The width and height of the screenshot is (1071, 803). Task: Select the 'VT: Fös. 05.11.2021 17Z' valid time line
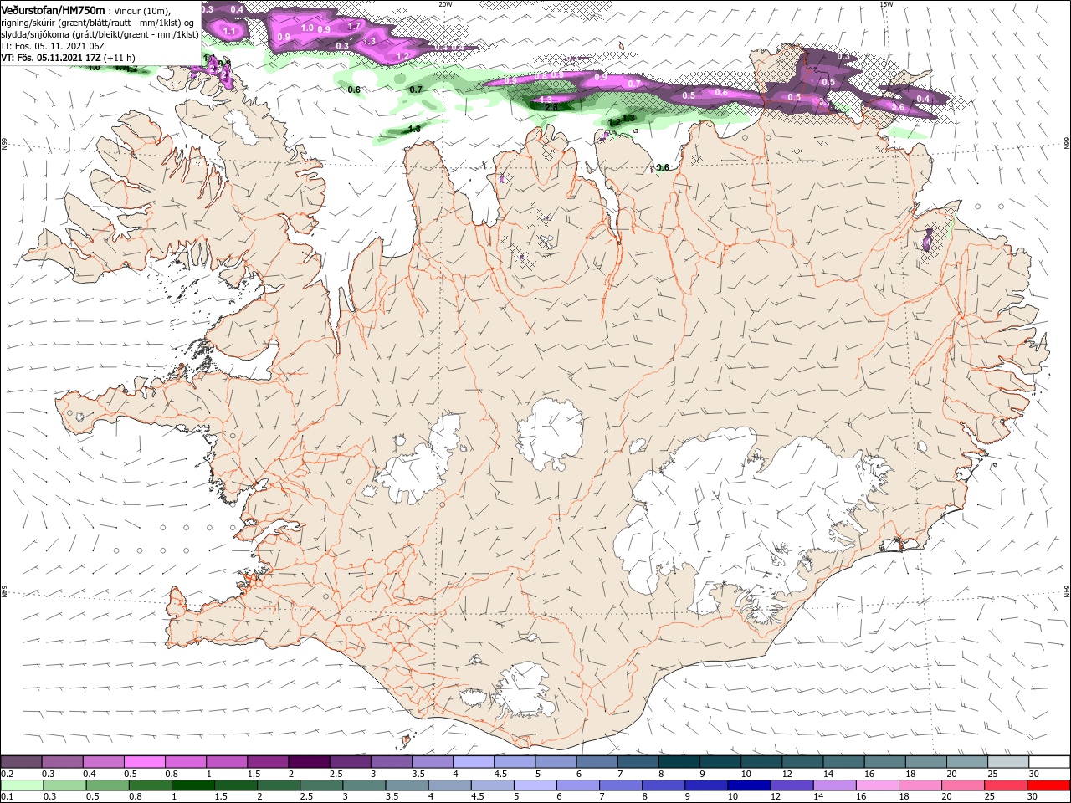(51, 58)
